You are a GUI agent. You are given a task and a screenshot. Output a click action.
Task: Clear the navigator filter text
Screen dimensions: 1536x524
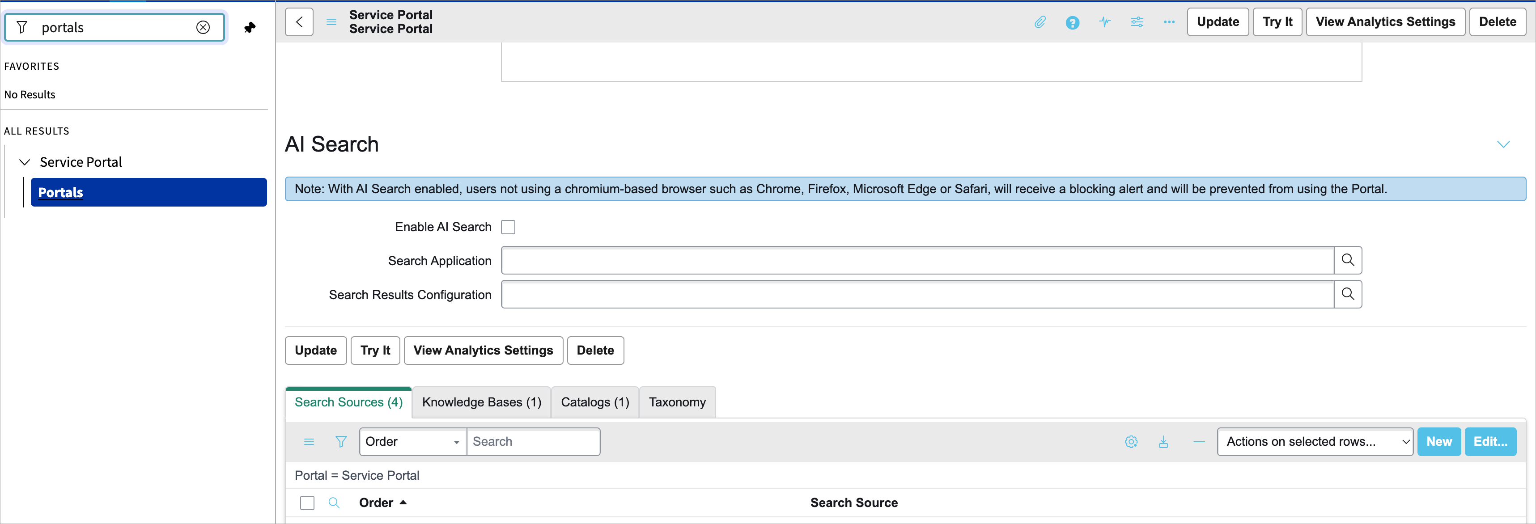203,27
